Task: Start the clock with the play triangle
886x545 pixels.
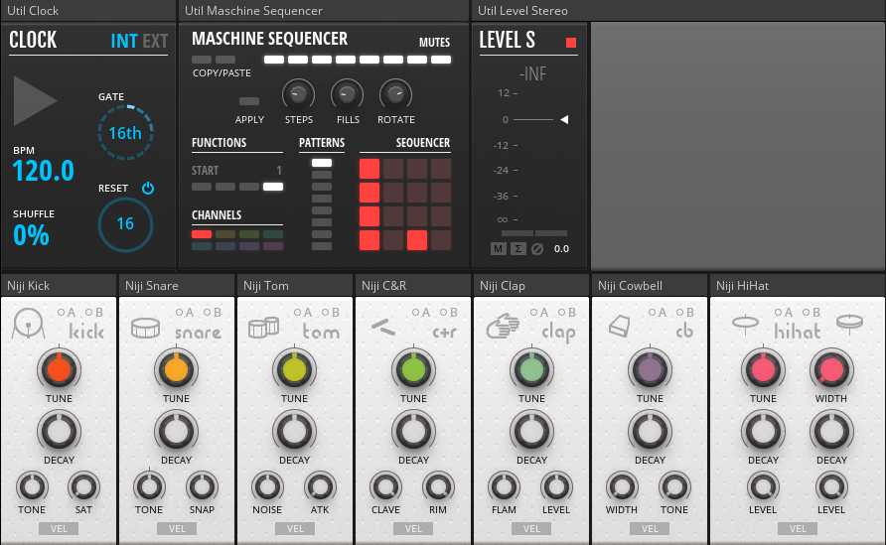Action: (x=34, y=100)
